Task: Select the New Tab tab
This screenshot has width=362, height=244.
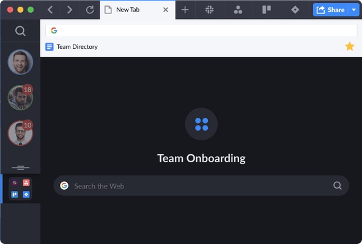Action: click(138, 10)
